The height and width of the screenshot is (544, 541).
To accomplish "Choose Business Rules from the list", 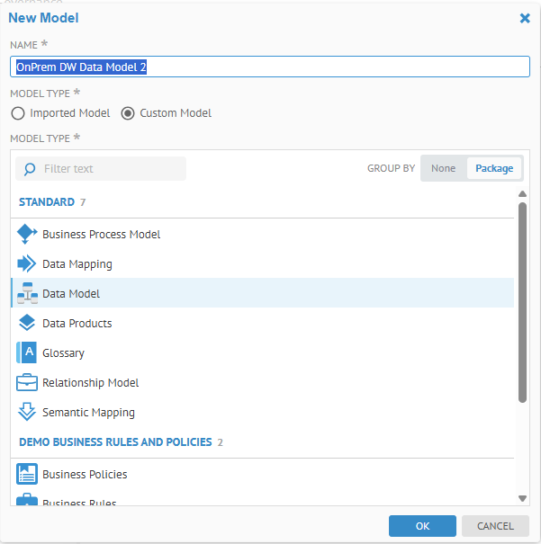I will (79, 503).
